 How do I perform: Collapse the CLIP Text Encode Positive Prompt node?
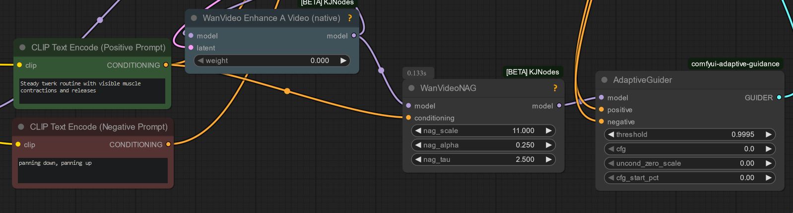click(22, 48)
